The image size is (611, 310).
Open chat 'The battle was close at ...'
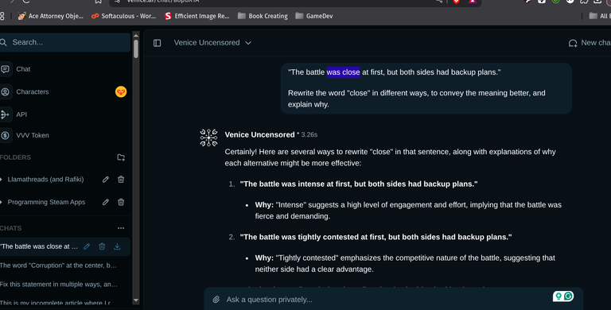[x=39, y=246]
